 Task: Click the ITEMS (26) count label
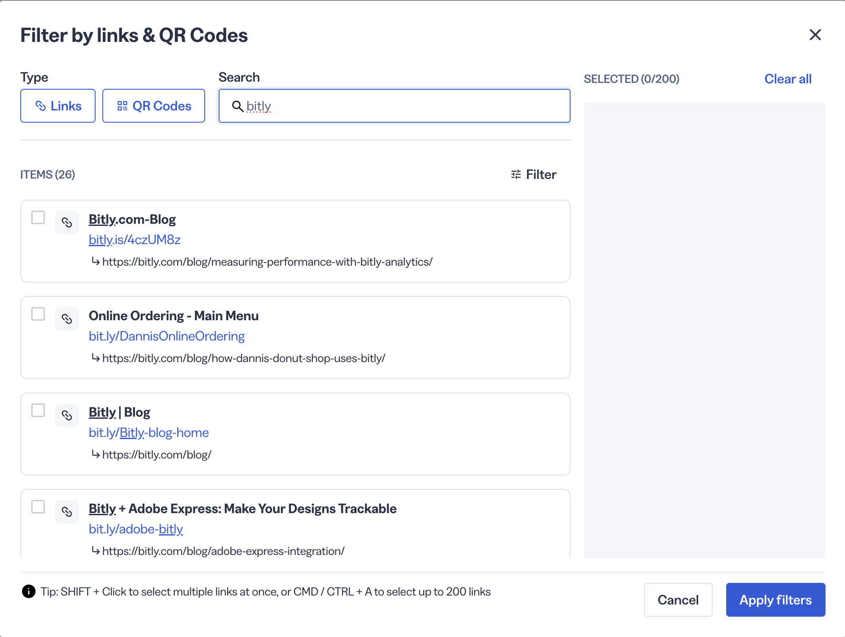click(x=48, y=174)
